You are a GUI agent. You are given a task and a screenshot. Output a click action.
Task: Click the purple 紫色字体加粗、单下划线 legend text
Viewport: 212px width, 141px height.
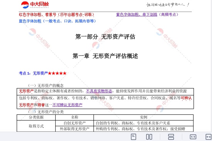point(137,14)
